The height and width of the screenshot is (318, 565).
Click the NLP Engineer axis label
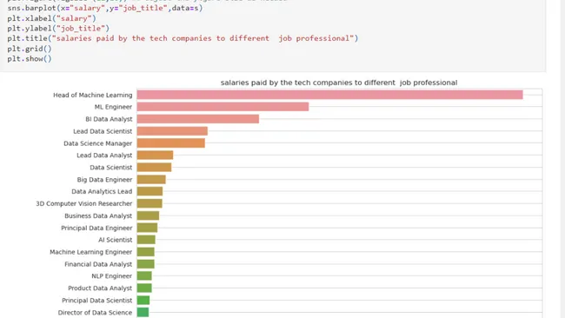112,276
